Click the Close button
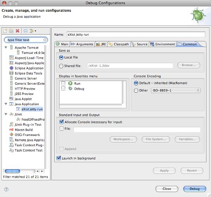 (167, 189)
